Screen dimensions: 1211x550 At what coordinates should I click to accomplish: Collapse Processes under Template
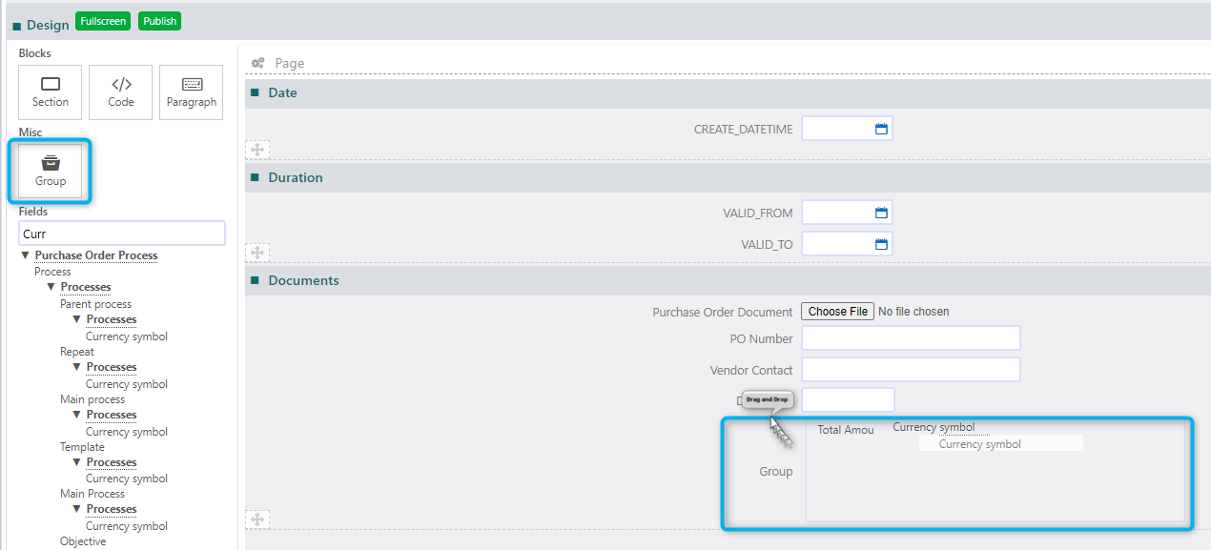coord(77,462)
